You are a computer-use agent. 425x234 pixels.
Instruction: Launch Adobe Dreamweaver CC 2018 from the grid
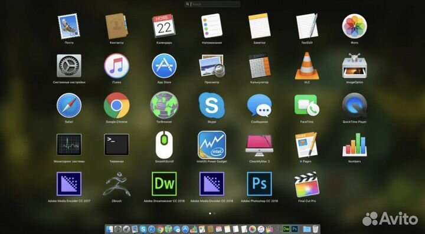pyautogui.click(x=164, y=184)
